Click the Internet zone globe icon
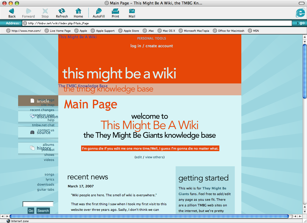The image size is (307, 223). 8,221
